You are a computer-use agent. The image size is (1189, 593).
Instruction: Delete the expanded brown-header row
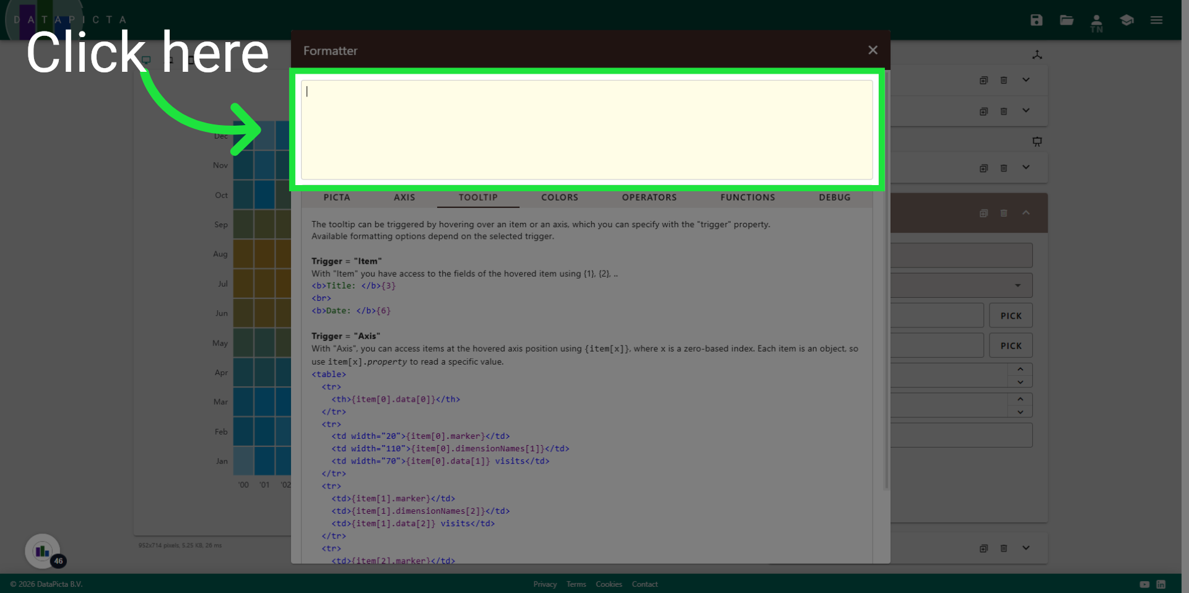point(1004,214)
